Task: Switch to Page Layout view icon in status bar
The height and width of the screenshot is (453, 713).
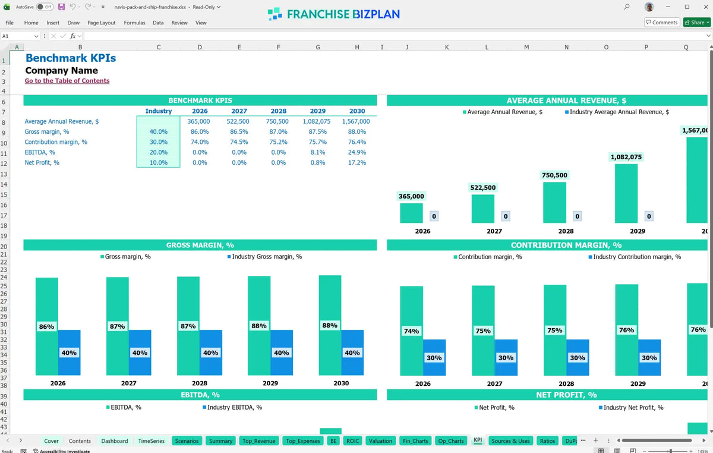Action: coord(617,451)
